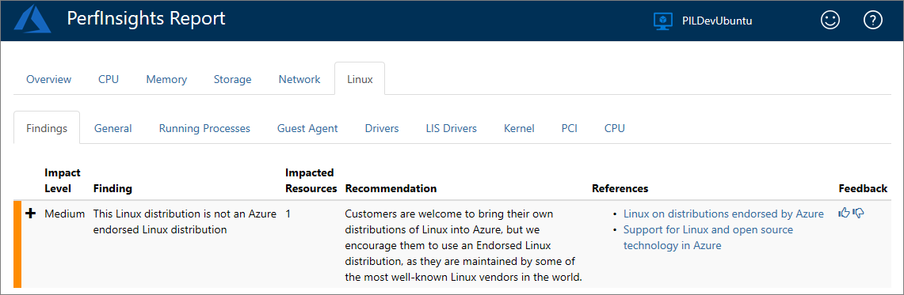This screenshot has height=295, width=904.
Task: Click the Azure logo icon
Action: [x=32, y=20]
